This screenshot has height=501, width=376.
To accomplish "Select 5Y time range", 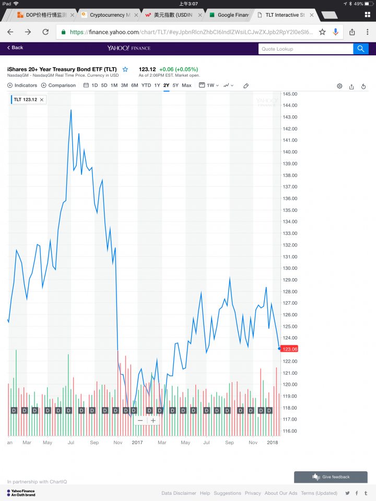I will [175, 85].
